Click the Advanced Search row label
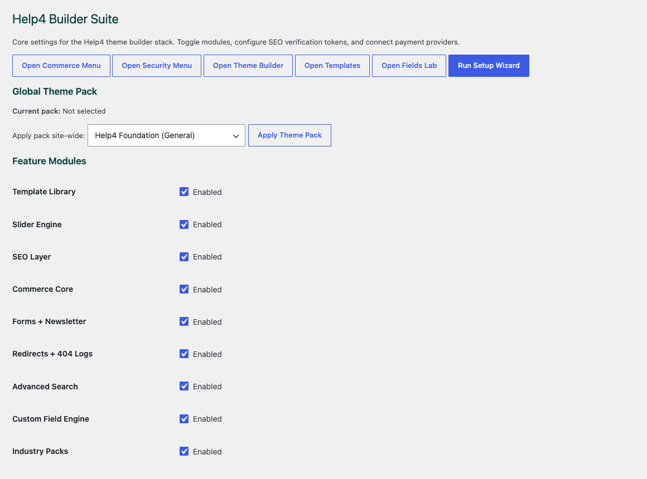This screenshot has height=479, width=647. point(45,387)
